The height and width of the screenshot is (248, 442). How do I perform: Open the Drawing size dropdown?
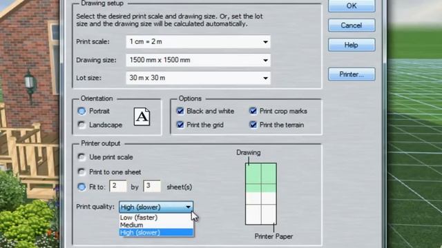(198, 60)
